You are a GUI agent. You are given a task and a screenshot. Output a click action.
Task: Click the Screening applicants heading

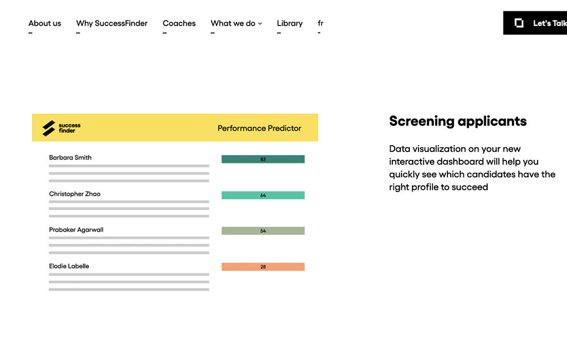coord(458,121)
